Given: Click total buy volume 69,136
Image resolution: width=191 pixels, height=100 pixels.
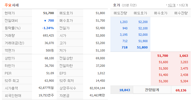Looking at the screenshot, I should 181,90.
